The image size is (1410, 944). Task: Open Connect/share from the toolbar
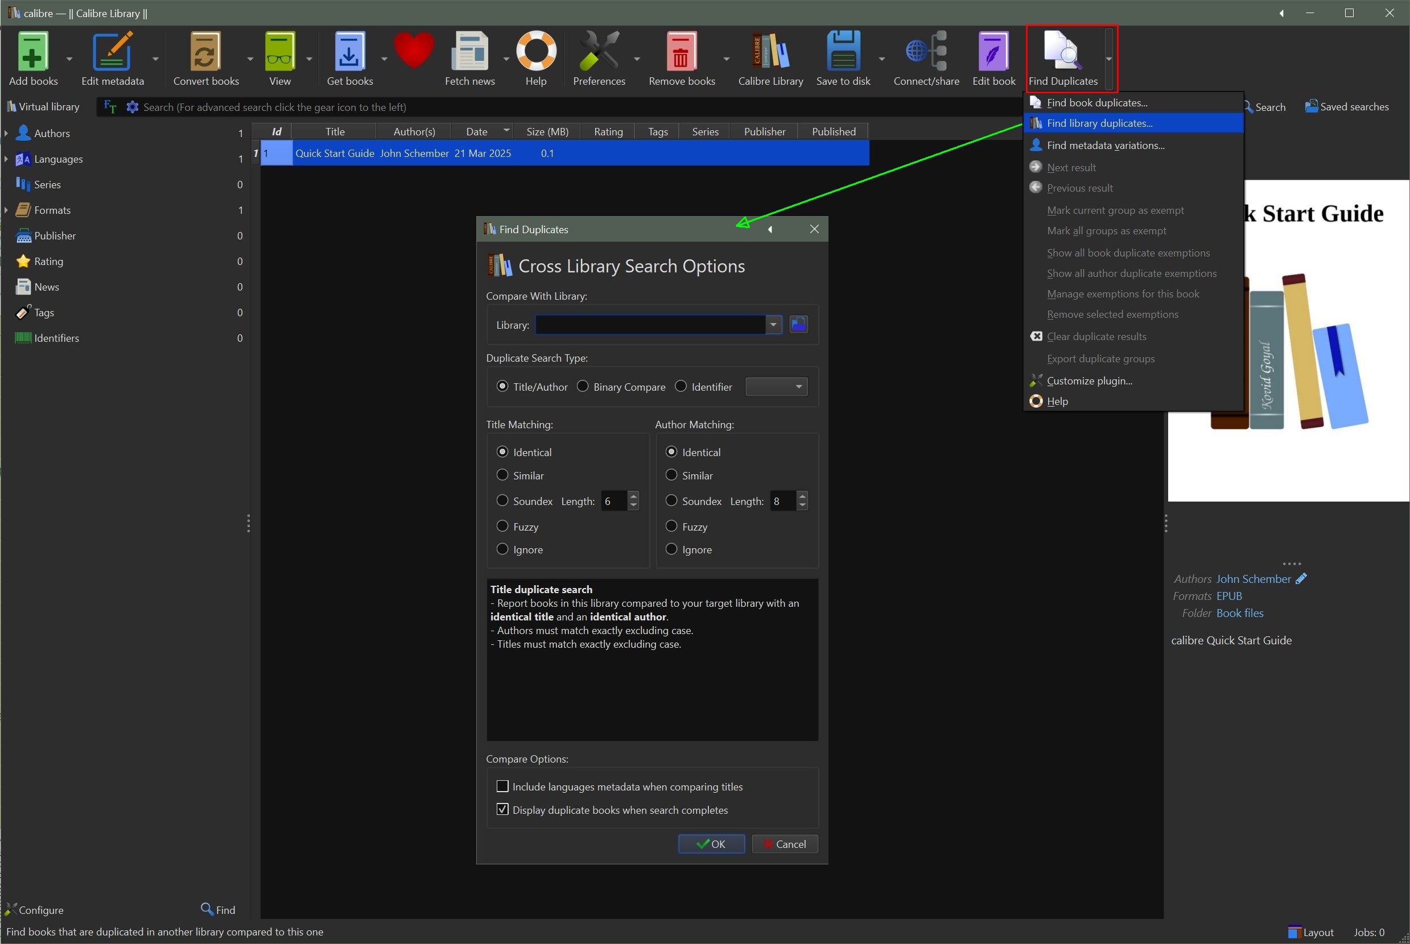point(926,59)
